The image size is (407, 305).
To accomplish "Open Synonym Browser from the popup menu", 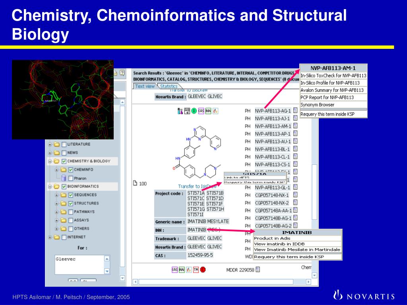I will pyautogui.click(x=333, y=105).
